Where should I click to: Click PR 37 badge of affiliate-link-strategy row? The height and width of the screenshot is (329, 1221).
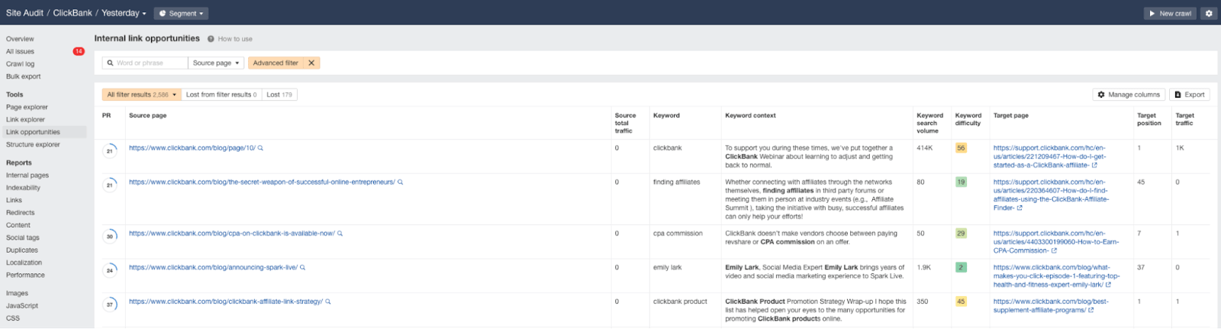(110, 304)
